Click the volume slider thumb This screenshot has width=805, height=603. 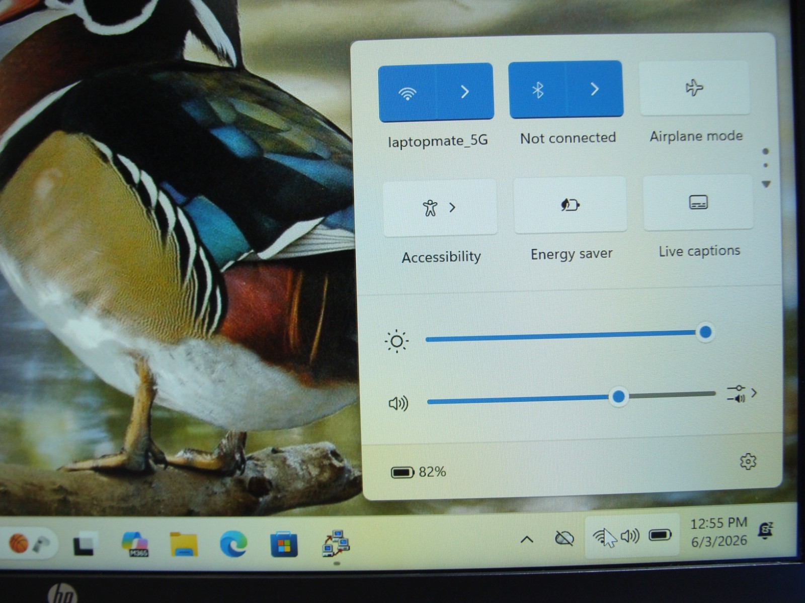(x=618, y=397)
